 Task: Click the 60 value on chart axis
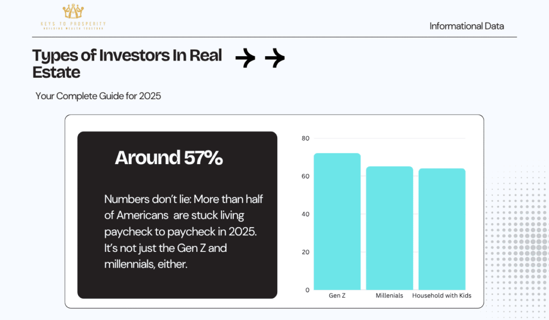305,176
